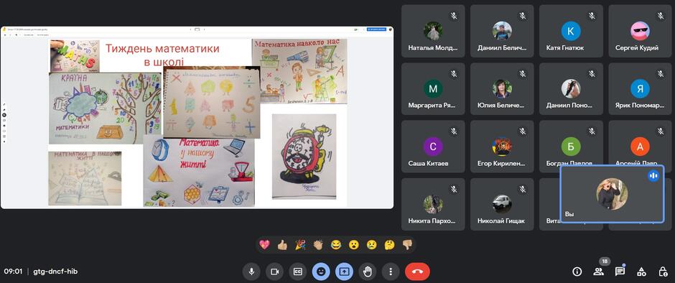Image resolution: width=675 pixels, height=283 pixels.
Task: Click the meeting code gtg-dncf-hib
Action: [55, 272]
